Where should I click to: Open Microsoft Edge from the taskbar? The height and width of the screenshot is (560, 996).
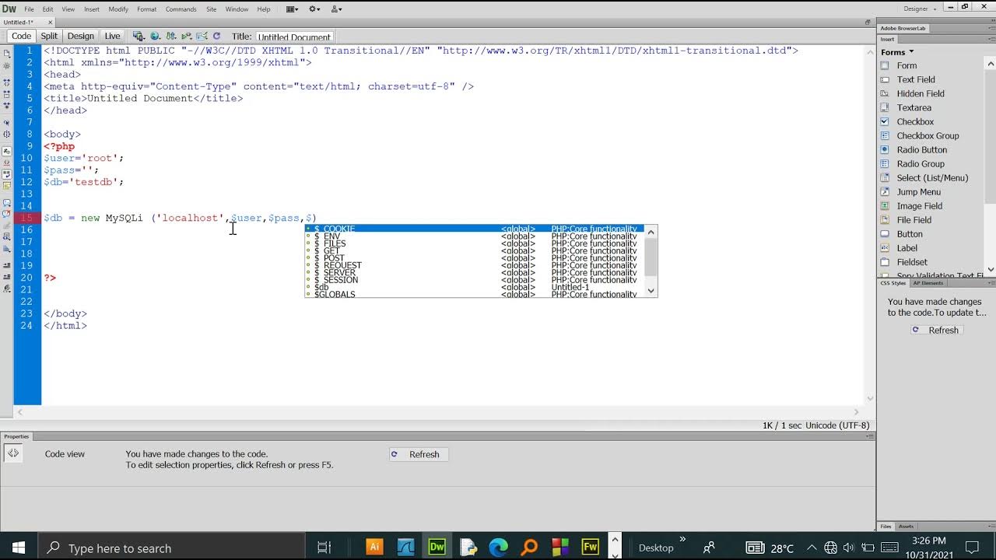[498, 547]
